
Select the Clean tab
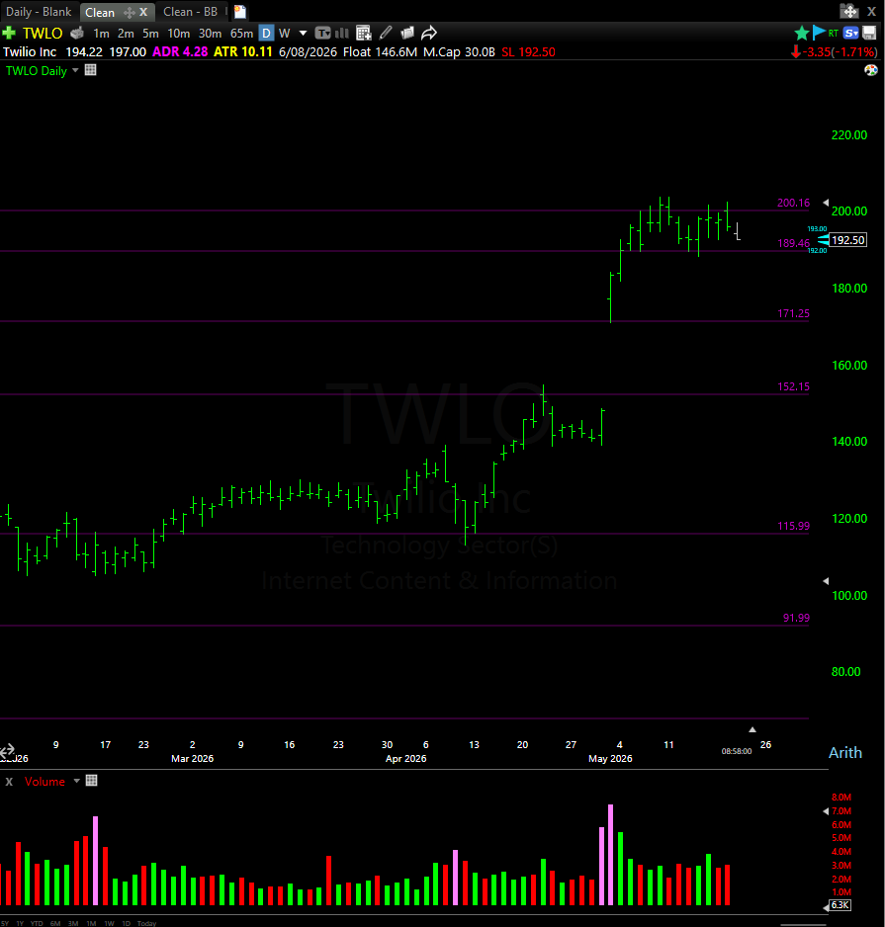click(x=100, y=13)
